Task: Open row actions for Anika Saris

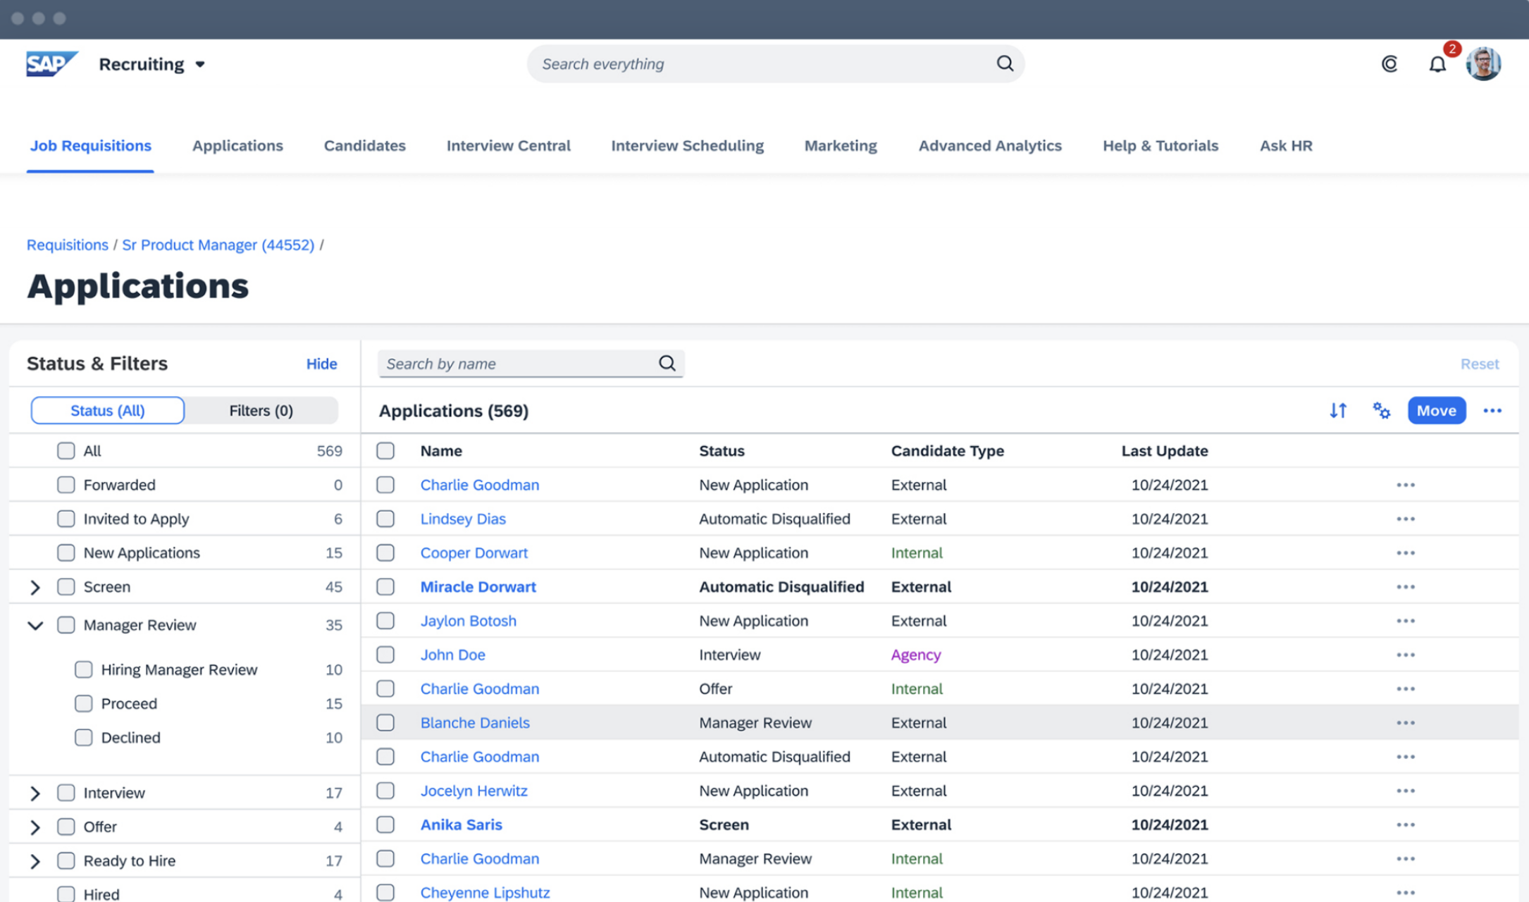Action: click(x=1406, y=825)
